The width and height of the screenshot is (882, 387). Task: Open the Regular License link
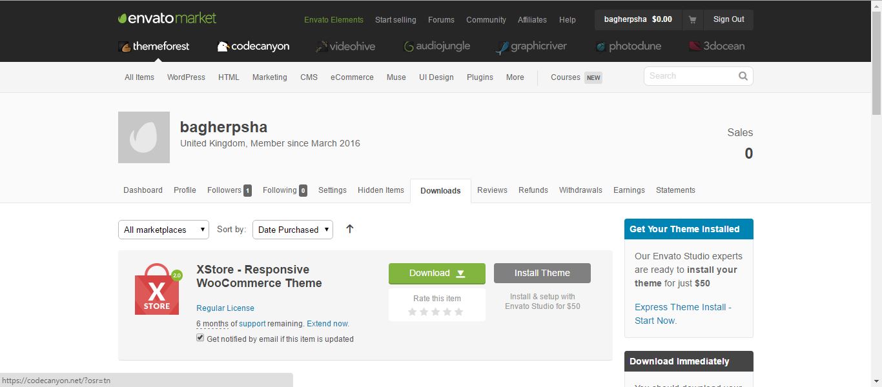tap(225, 308)
